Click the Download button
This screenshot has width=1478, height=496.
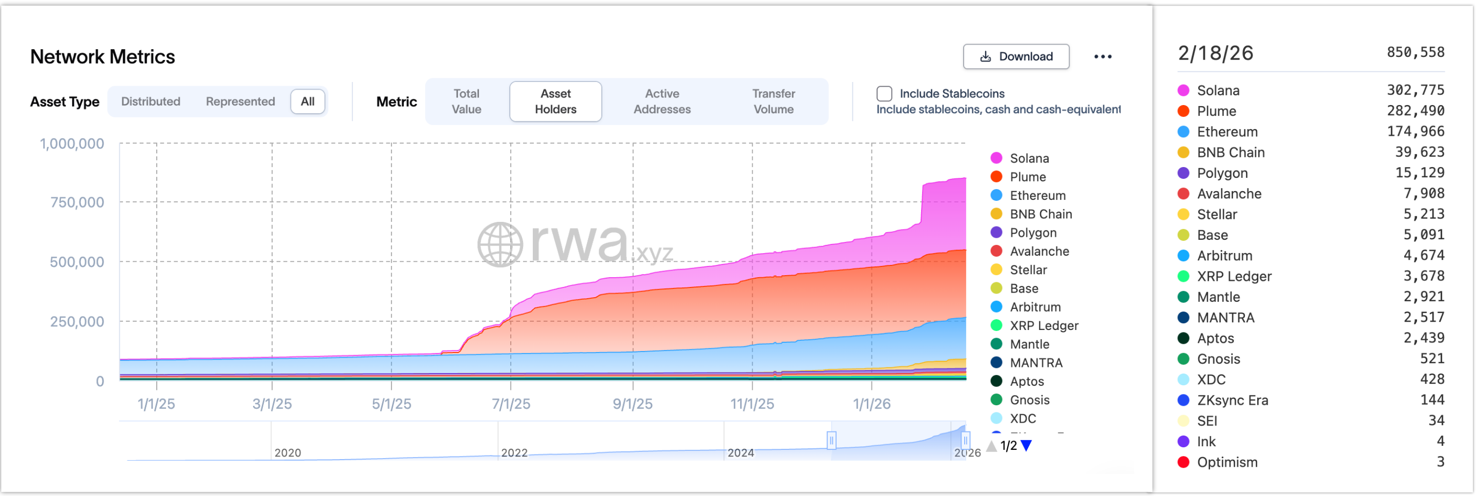coord(1015,56)
